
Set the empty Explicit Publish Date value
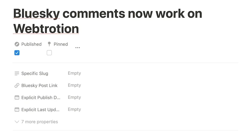[74, 97]
